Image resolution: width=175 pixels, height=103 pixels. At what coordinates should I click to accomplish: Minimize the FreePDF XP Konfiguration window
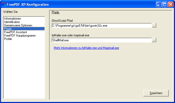pyautogui.click(x=159, y=4)
